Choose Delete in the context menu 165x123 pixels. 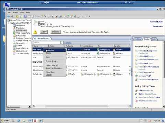[x=54, y=53]
